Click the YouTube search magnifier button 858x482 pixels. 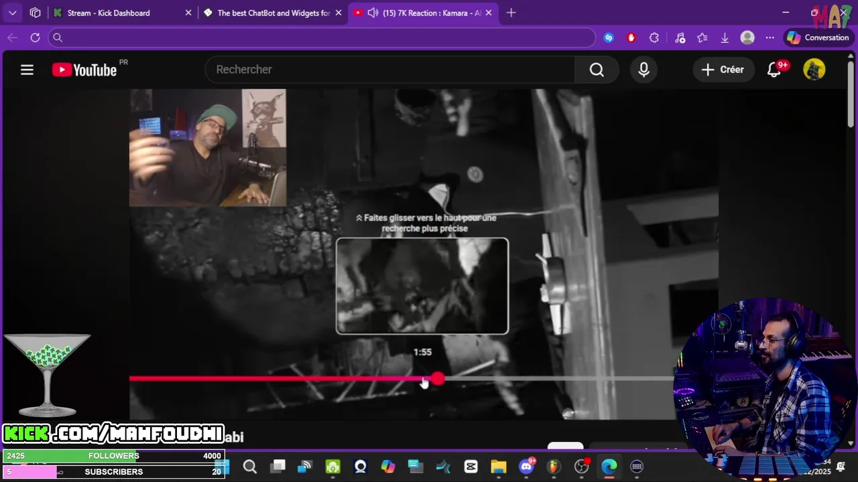pos(597,70)
